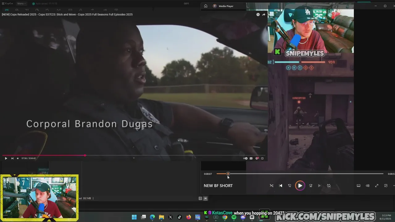Open X app from the taskbar

point(170,217)
